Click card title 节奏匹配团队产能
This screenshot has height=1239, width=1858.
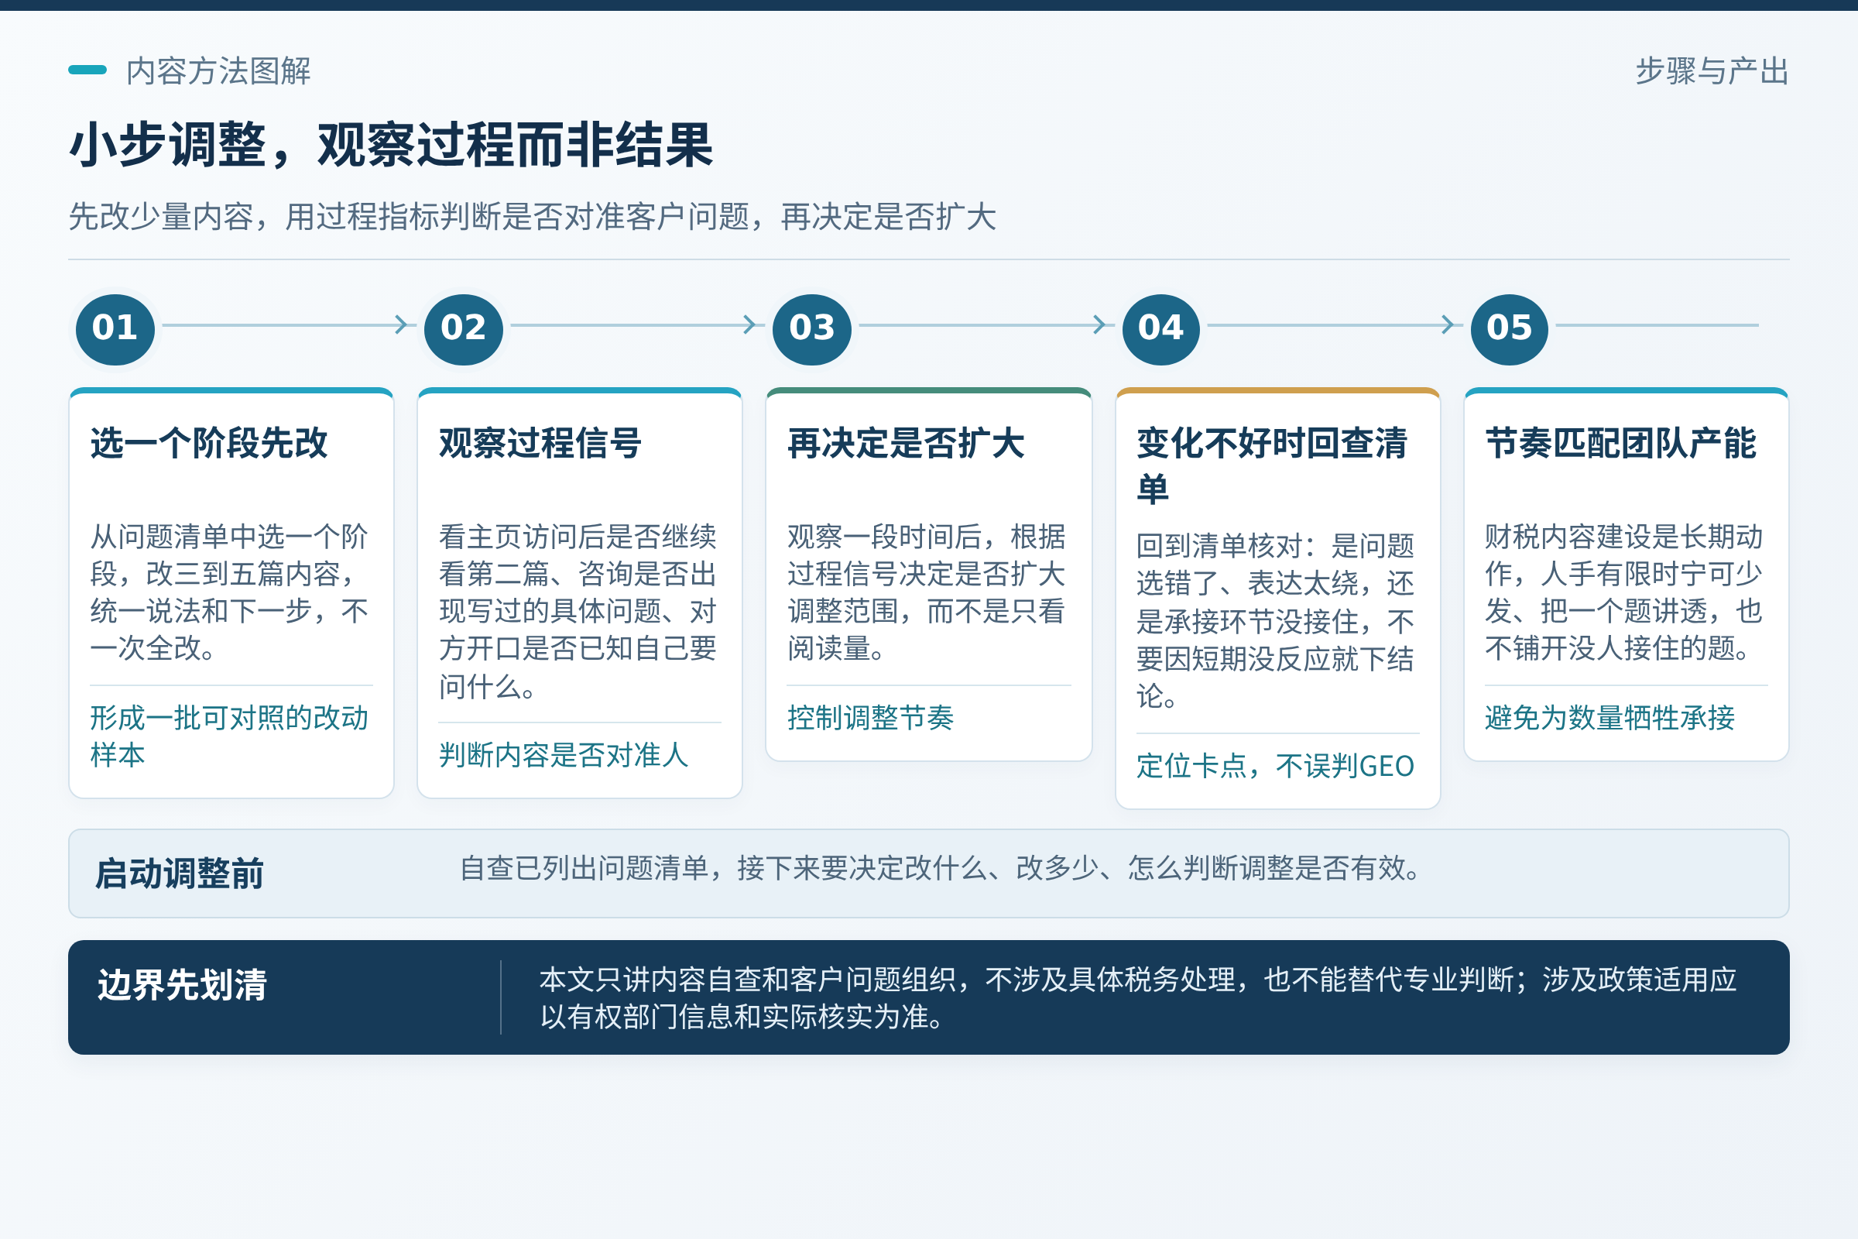point(1621,443)
